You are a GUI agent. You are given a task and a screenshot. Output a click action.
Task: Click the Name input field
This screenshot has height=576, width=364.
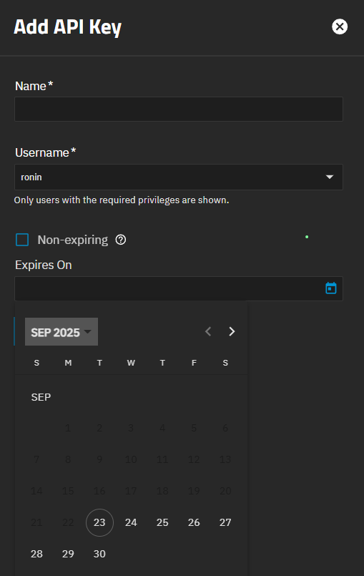pos(179,109)
